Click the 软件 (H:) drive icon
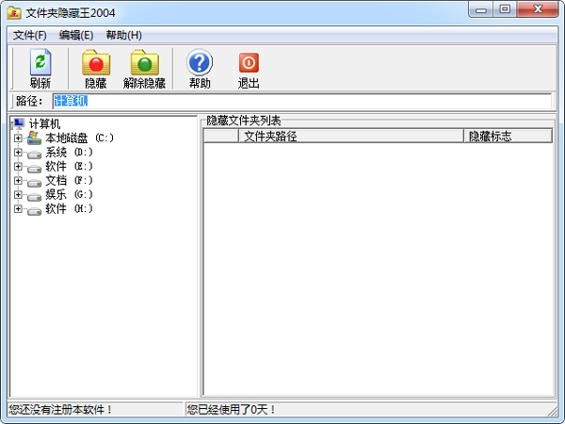The height and width of the screenshot is (424, 565). (34, 210)
